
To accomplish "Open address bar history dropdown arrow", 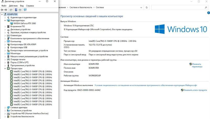I will [x=141, y=8].
